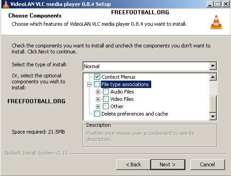Select the Context Menus tree label
The image size is (231, 176).
click(x=118, y=77)
